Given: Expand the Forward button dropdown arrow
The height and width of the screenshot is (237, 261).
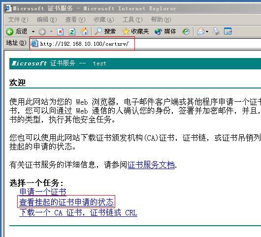Looking at the screenshot, I should [x=51, y=31].
